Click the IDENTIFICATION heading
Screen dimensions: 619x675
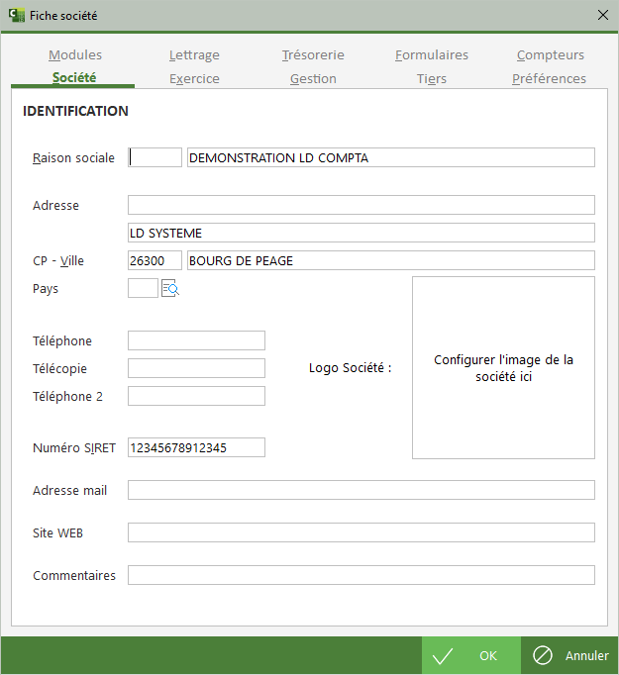point(75,111)
